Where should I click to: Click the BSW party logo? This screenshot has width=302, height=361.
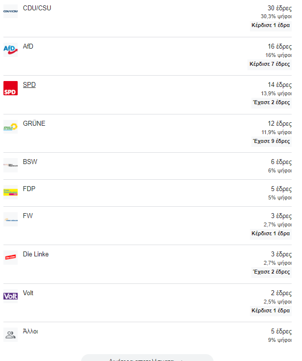coord(10,166)
